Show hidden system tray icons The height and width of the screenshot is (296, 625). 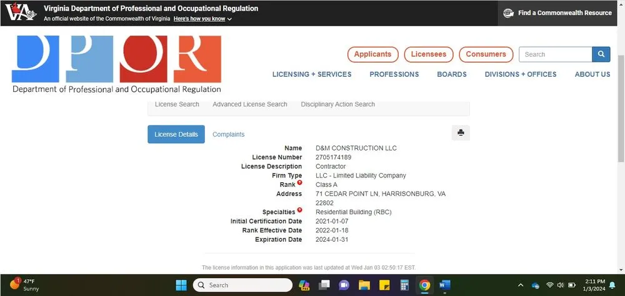point(521,285)
